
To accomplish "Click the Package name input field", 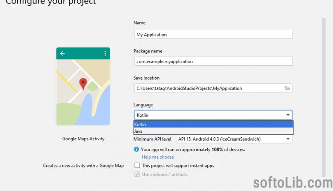I will click(x=213, y=61).
